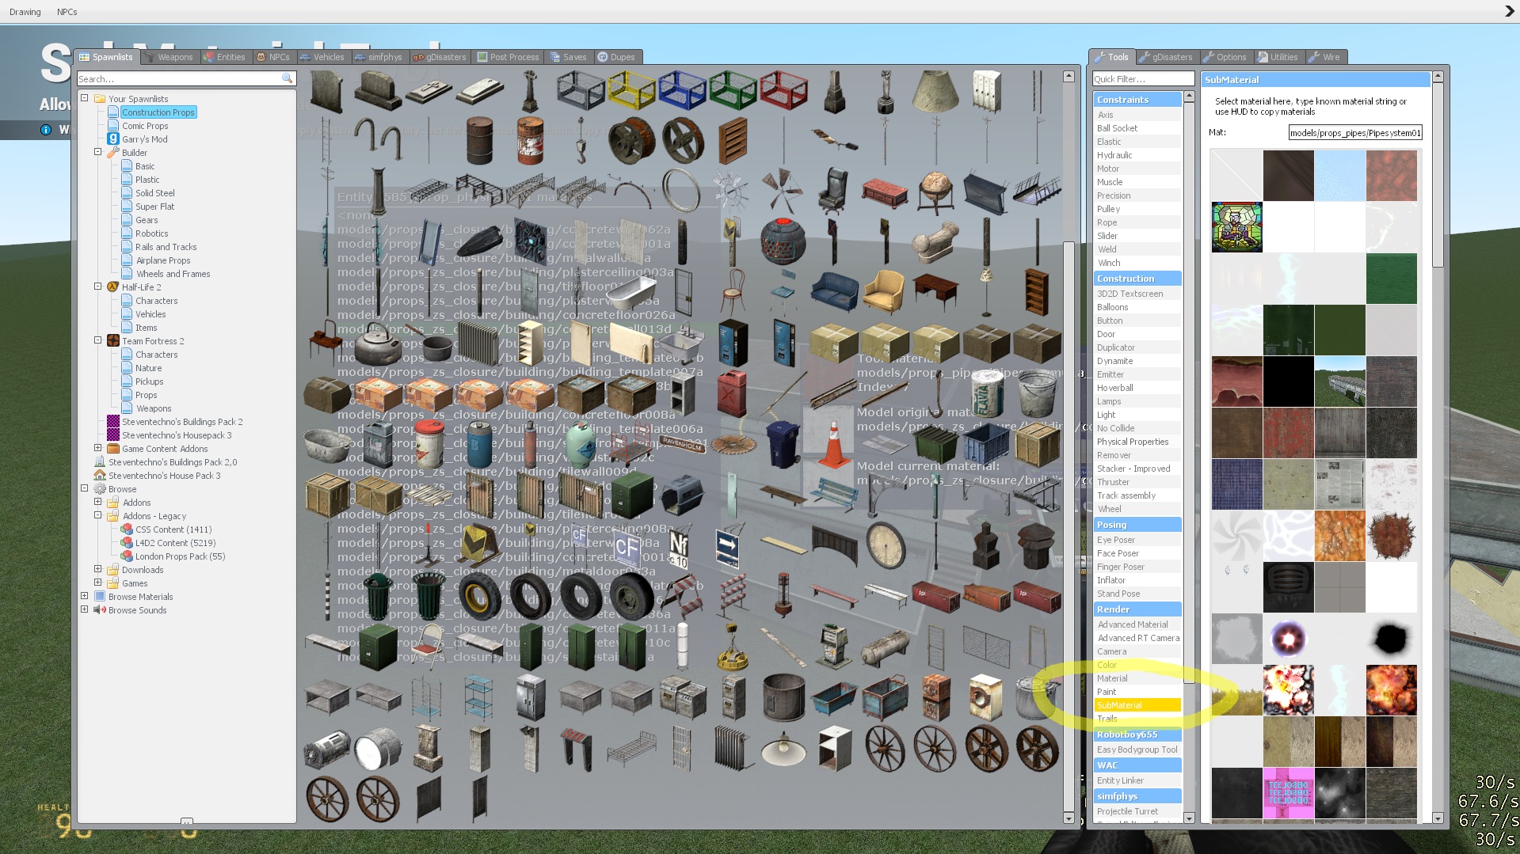Collapse the Constraints tool category
The width and height of the screenshot is (1520, 854).
pyautogui.click(x=1138, y=100)
